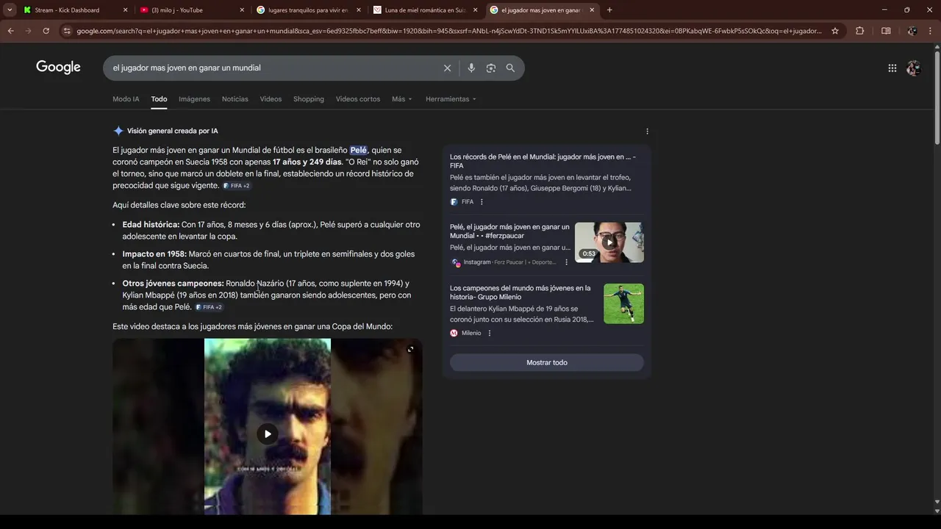Open Chrome three-dot menu
The height and width of the screenshot is (529, 941).
pos(930,31)
